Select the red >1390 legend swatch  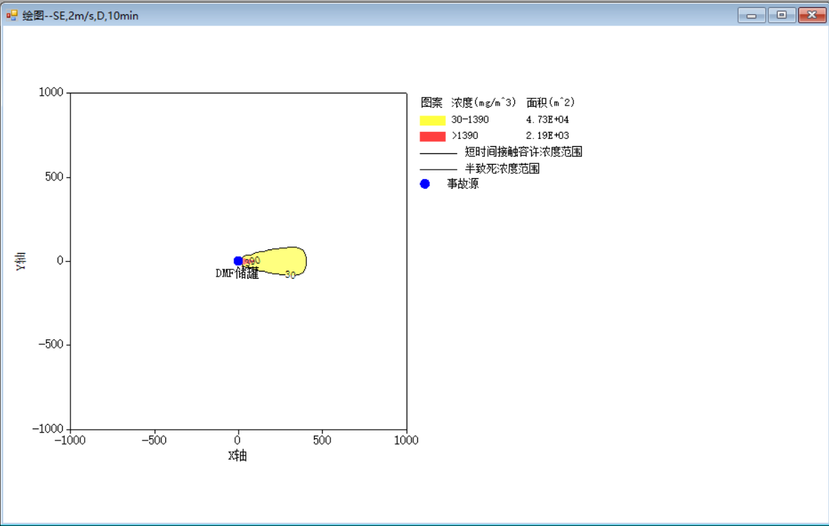(x=432, y=137)
